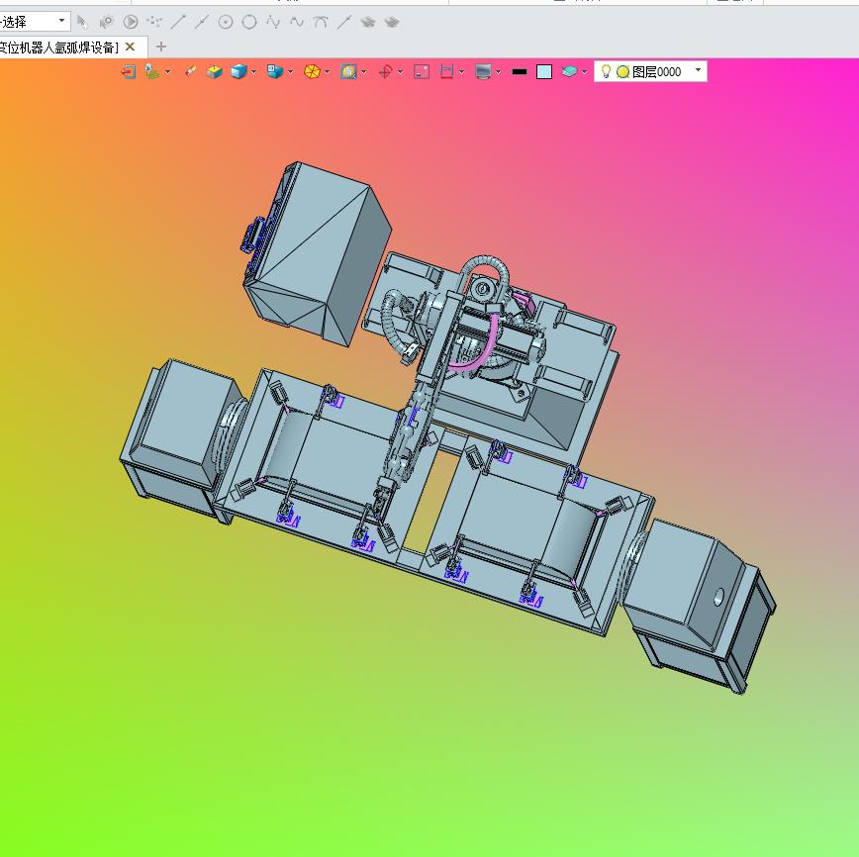Click the blue shaded cube display icon
The width and height of the screenshot is (859, 857).
[239, 71]
